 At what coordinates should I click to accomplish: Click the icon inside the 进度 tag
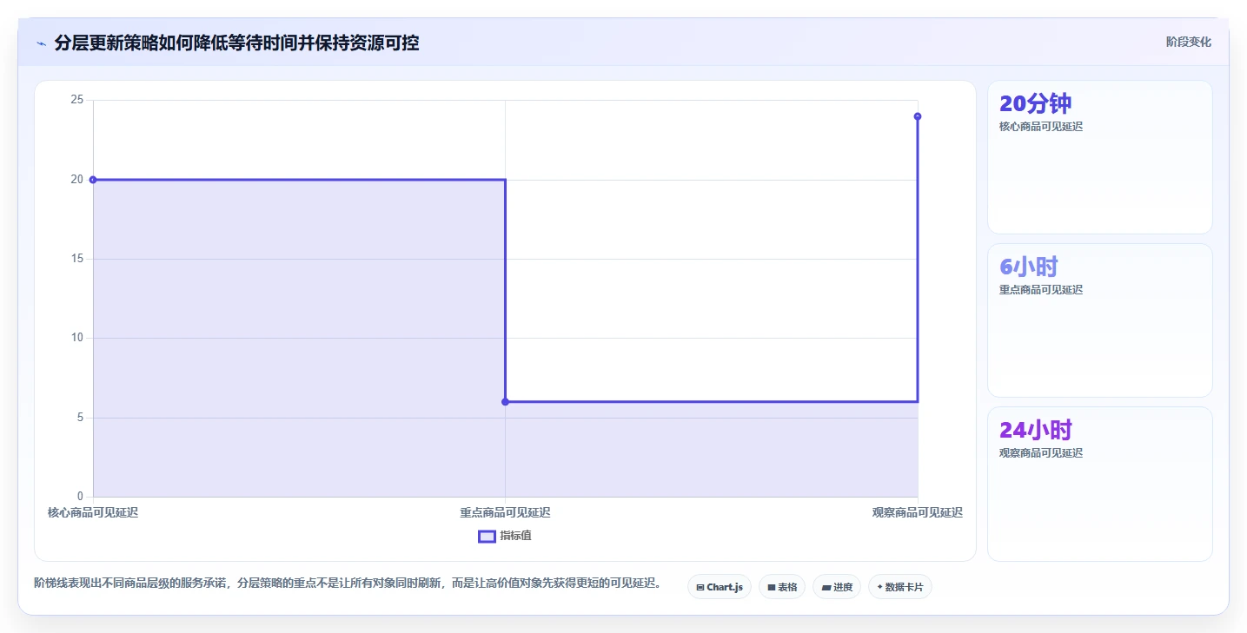(x=826, y=588)
